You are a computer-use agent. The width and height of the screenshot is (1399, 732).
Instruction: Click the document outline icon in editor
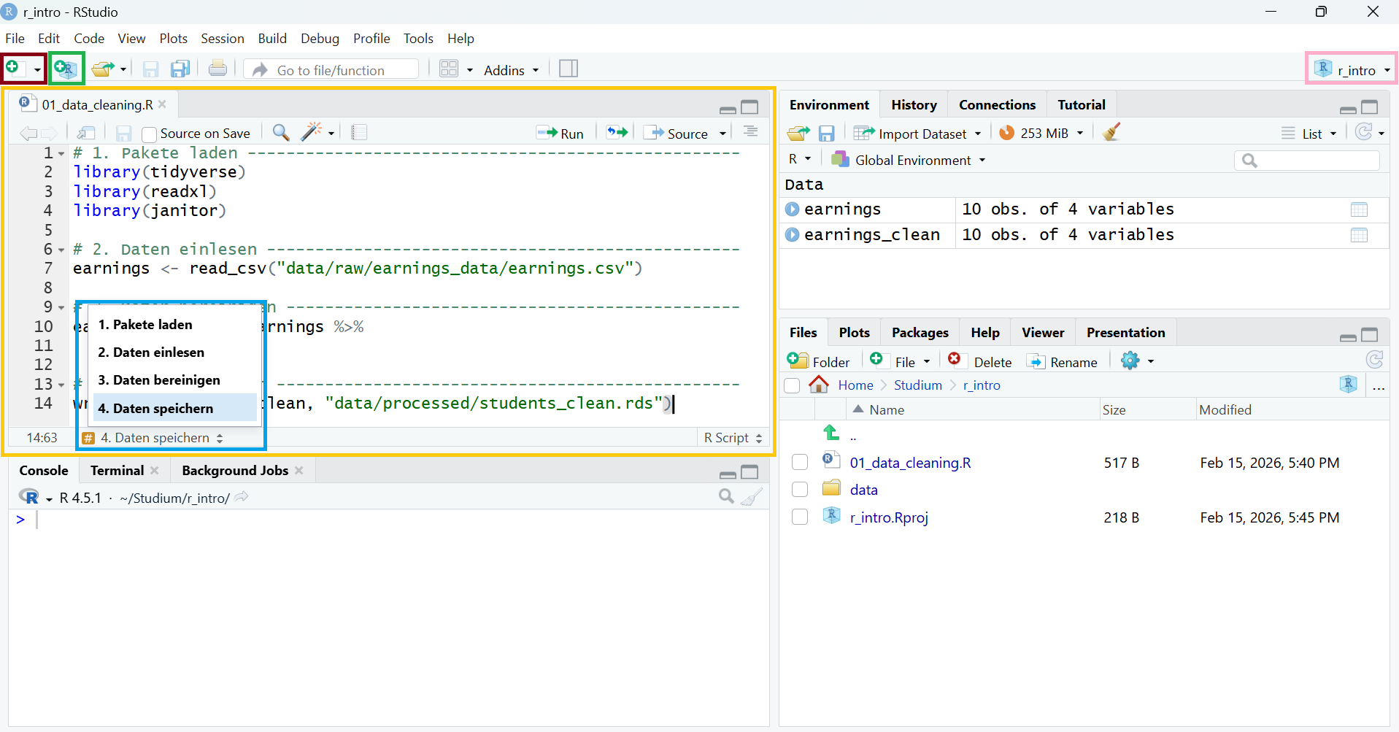[750, 132]
